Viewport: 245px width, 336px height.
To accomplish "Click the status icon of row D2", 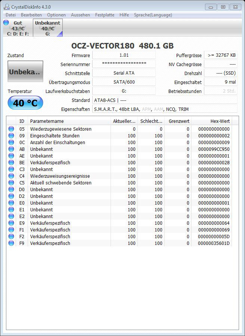I will coord(11,196).
